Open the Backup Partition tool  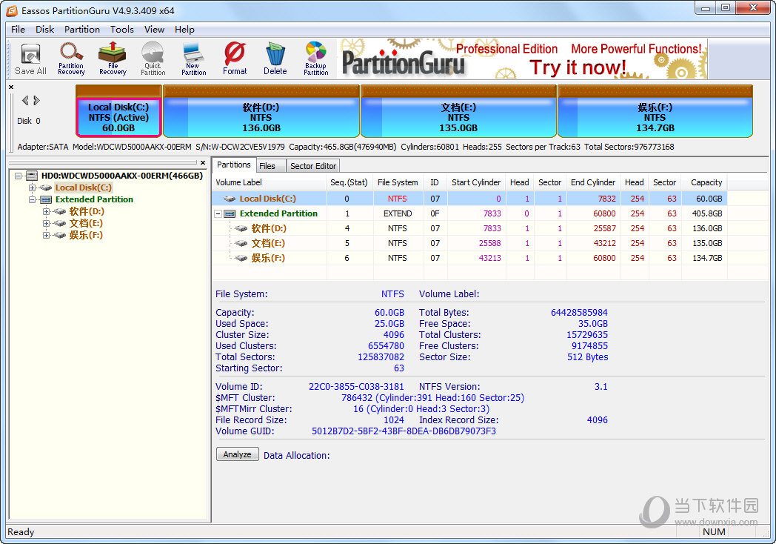(x=315, y=59)
